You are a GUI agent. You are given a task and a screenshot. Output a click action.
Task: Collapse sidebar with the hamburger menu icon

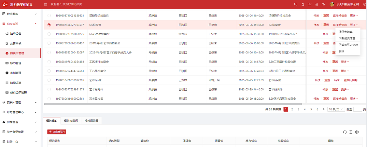(x=46, y=4)
